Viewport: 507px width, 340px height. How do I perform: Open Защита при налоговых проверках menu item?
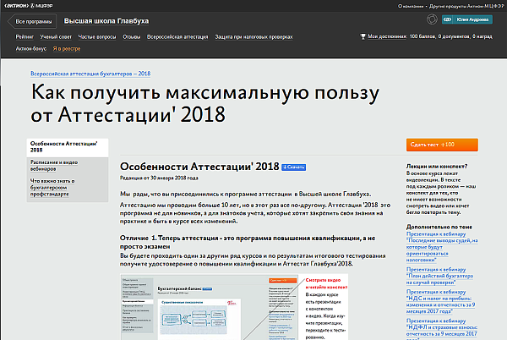[253, 37]
